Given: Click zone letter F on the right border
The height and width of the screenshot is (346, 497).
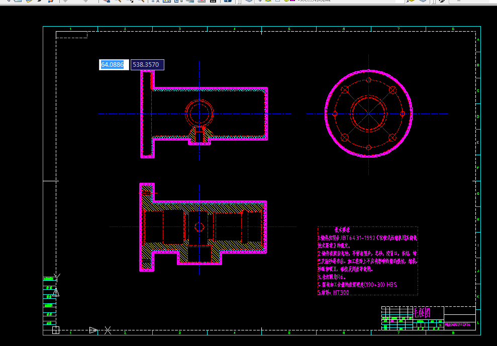Looking at the screenshot, I should coord(478,168).
